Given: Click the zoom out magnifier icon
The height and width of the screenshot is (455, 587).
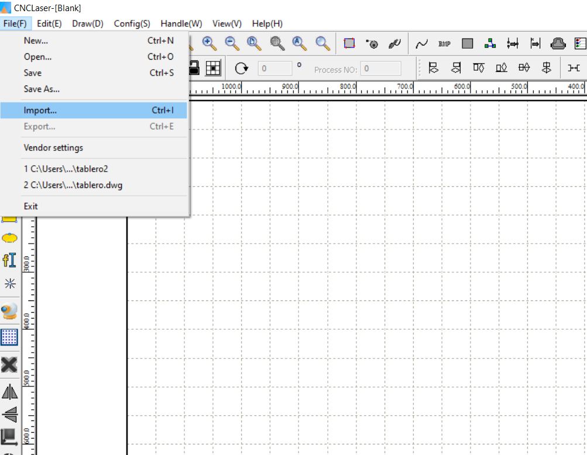Looking at the screenshot, I should pyautogui.click(x=232, y=43).
